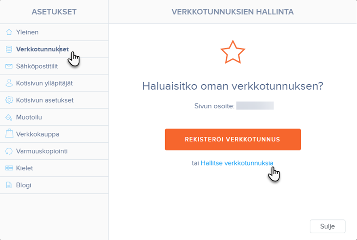Viewport: 357px width, 240px height.
Task: Click the person icon beside Kotisivun ylläpitäjät
Action: point(9,83)
